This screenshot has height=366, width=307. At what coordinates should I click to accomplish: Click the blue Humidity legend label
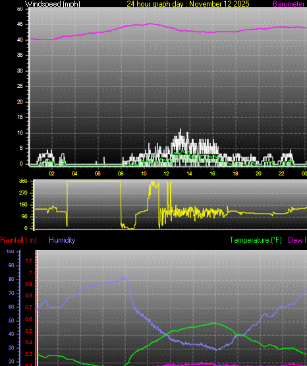(x=62, y=240)
